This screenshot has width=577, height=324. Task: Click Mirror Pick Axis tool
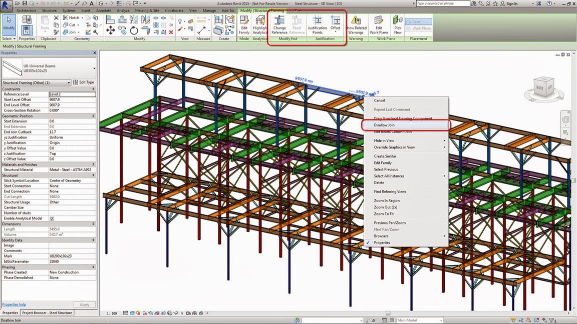pyautogui.click(x=134, y=19)
